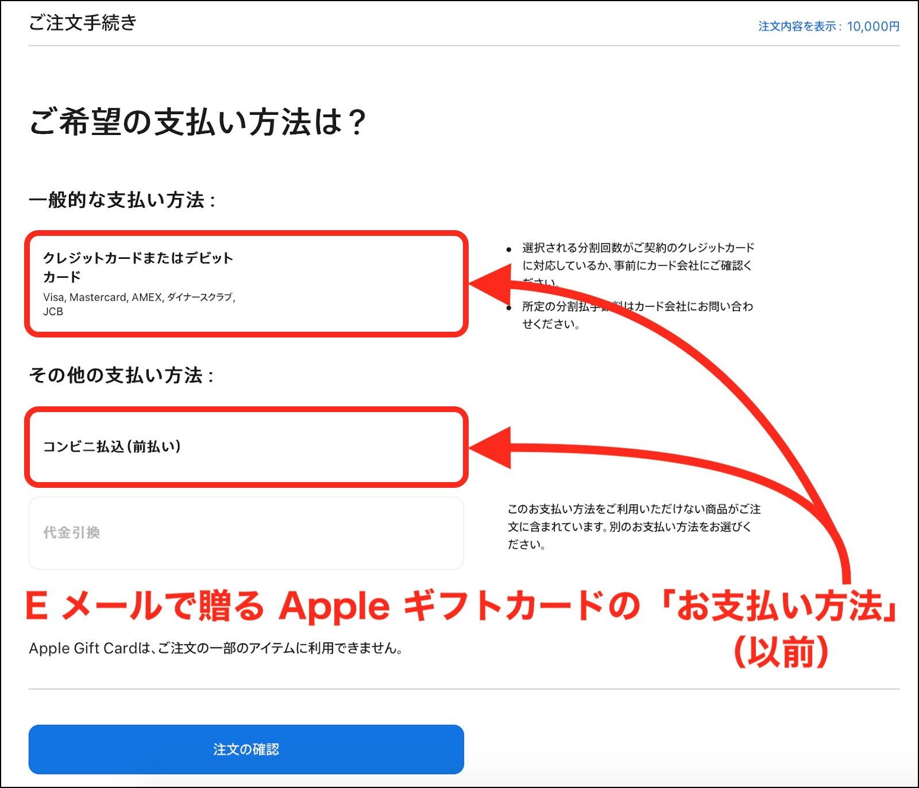919x788 pixels.
Task: Click the red arrowhead pointing at credit card box
Action: (491, 284)
